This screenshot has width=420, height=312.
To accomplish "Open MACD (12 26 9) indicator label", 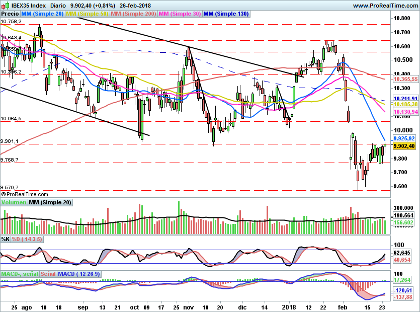I will [x=79, y=274].
